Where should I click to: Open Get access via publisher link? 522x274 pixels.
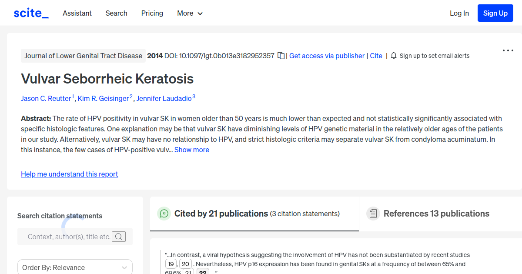pos(327,56)
